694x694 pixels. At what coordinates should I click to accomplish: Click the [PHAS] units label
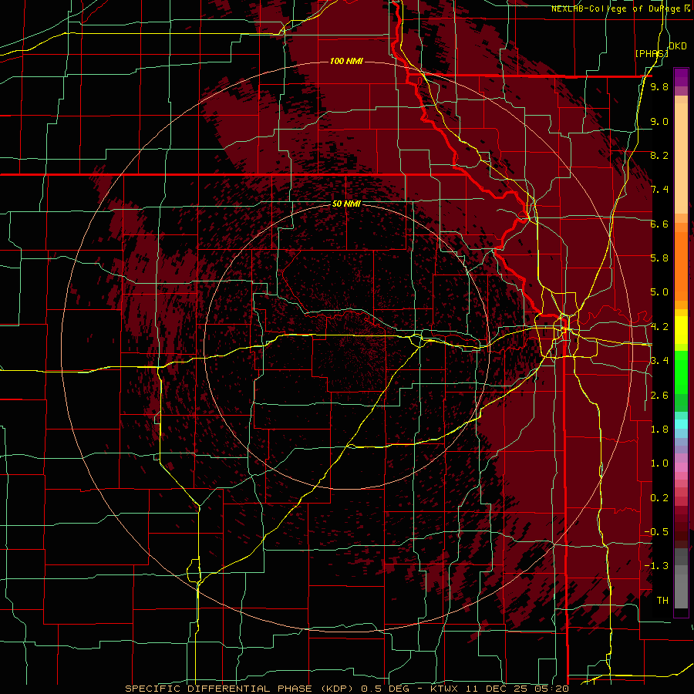point(652,53)
